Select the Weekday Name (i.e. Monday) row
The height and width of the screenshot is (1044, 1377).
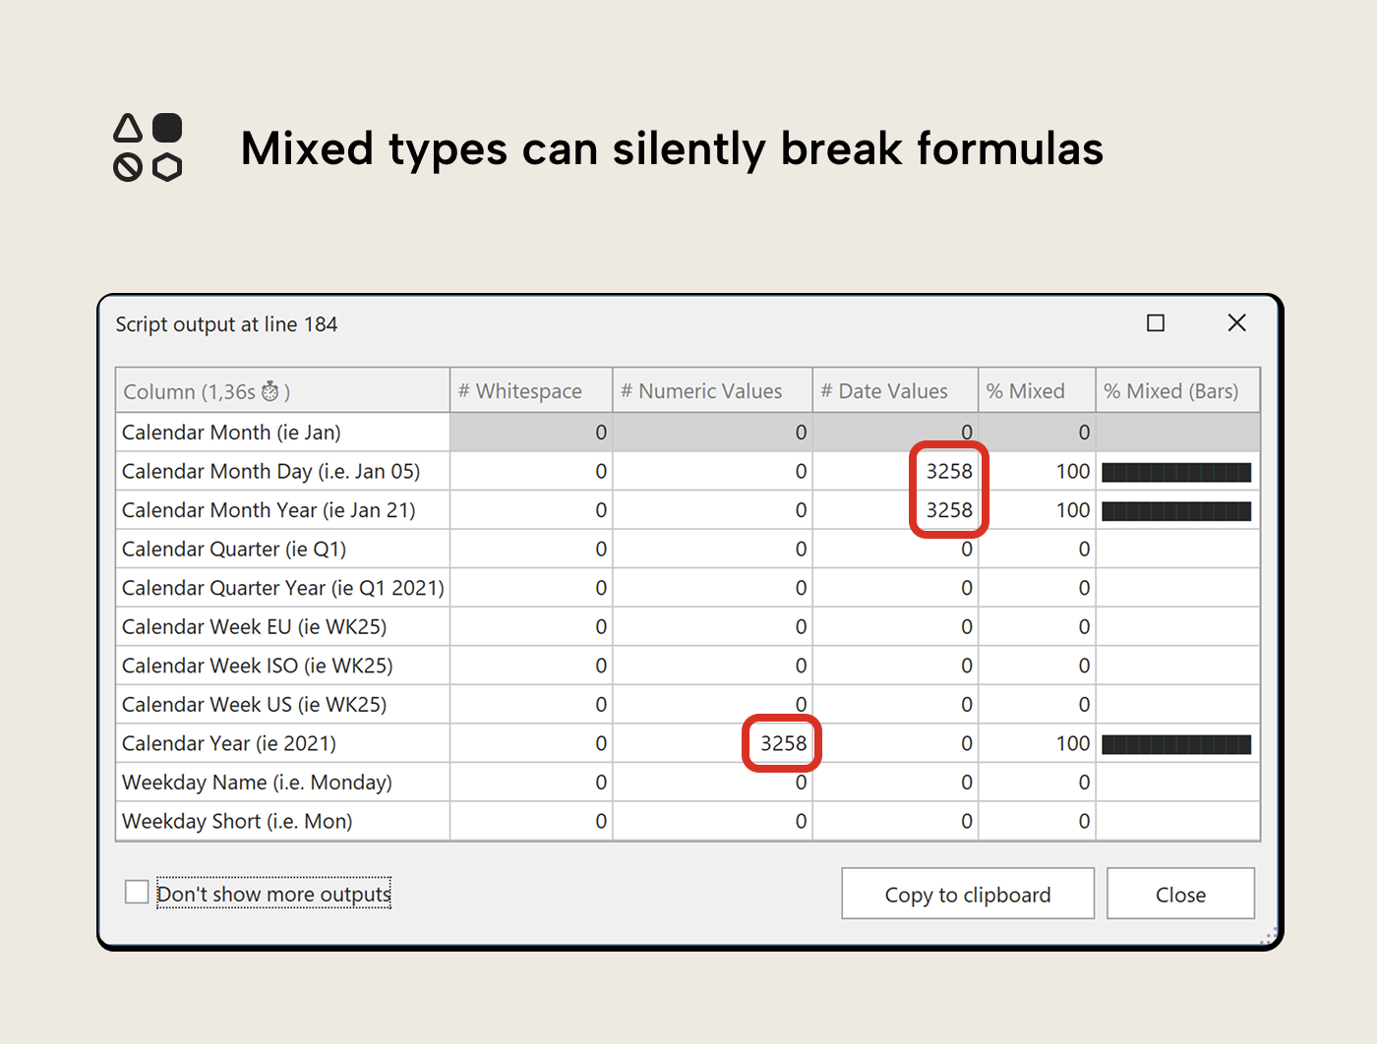pos(256,782)
